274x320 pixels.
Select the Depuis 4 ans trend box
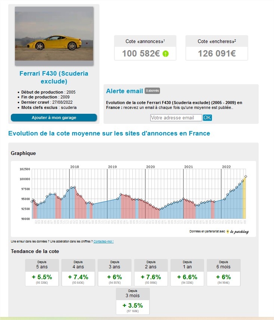point(78,272)
